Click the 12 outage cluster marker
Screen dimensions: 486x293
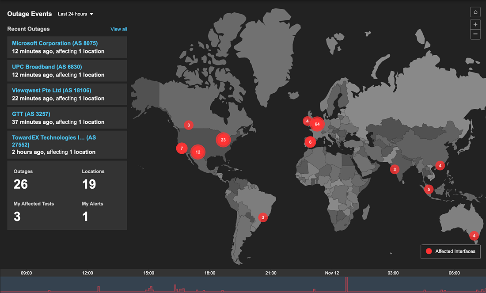coord(198,152)
